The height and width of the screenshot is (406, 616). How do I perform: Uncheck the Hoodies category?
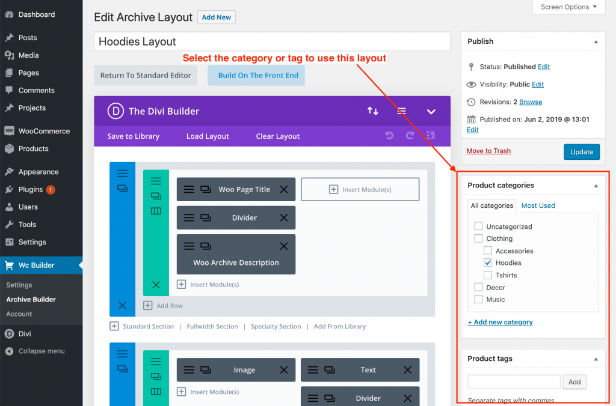point(487,263)
